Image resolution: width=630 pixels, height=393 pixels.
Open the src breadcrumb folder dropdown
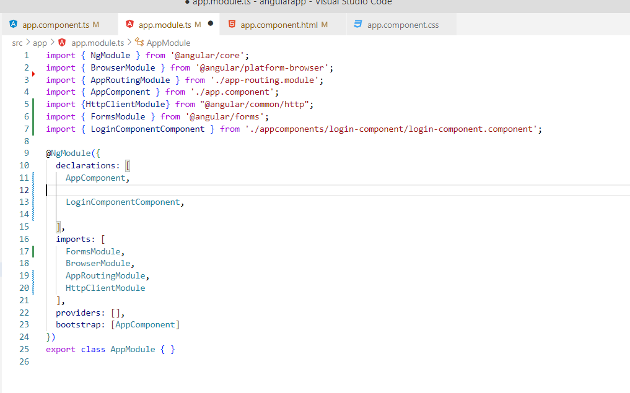click(16, 43)
